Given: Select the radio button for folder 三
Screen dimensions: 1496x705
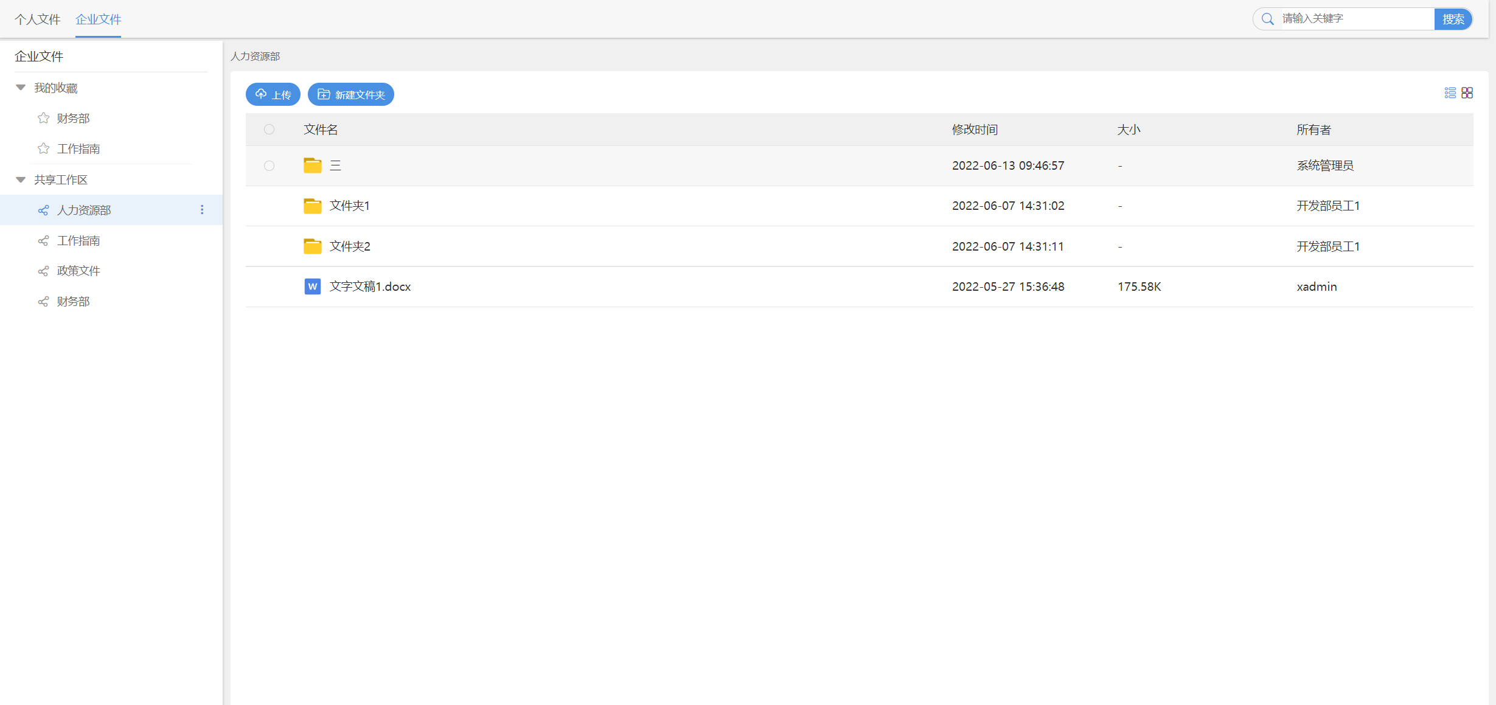Looking at the screenshot, I should (x=269, y=165).
